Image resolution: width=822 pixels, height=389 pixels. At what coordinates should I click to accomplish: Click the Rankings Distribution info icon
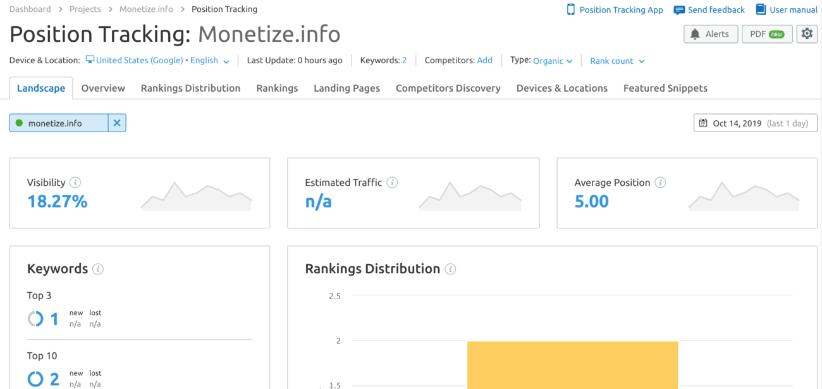coord(450,269)
